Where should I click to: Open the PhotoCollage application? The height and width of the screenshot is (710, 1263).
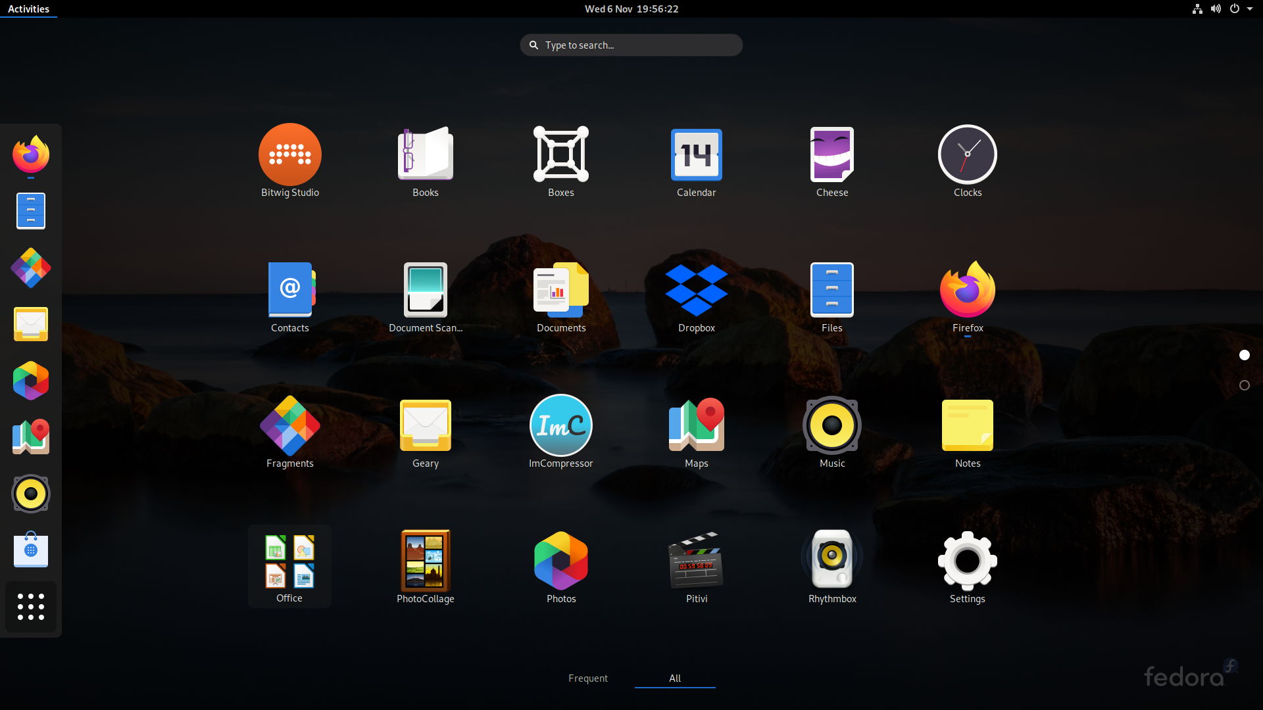click(x=425, y=561)
